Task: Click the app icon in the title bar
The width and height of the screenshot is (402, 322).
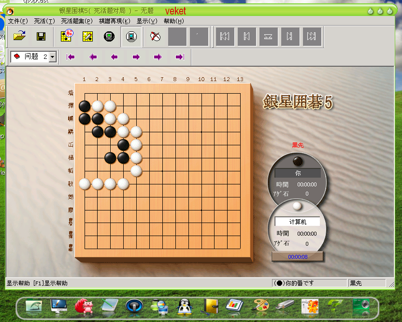Action: pos(10,11)
